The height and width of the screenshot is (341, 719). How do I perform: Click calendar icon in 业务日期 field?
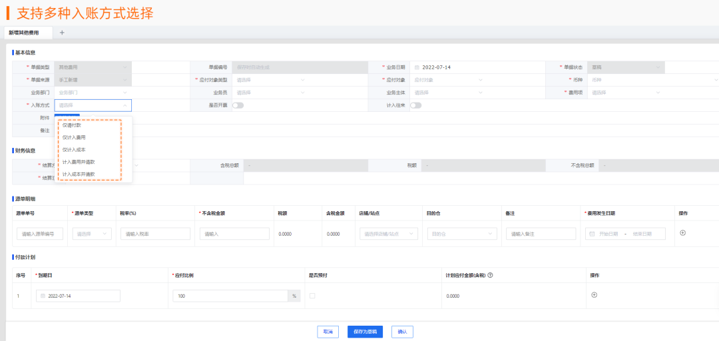(417, 67)
